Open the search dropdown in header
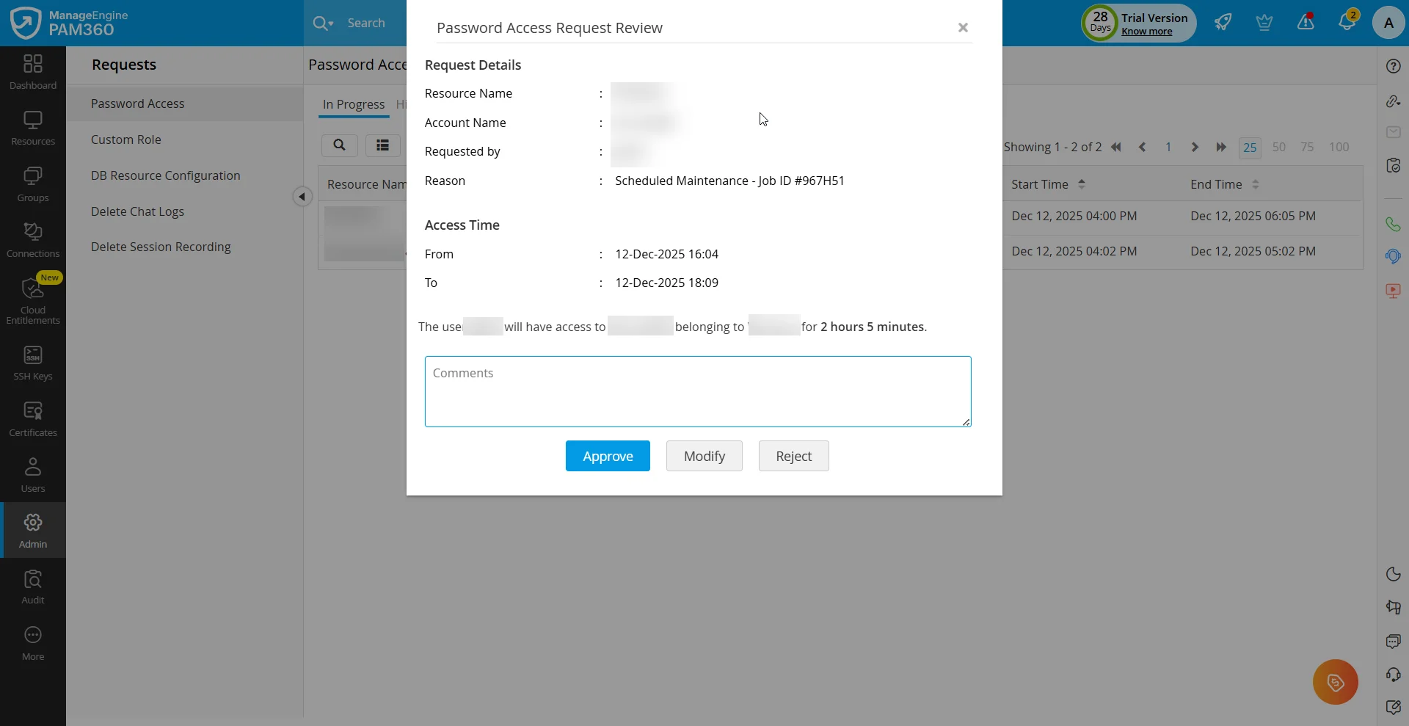This screenshot has height=726, width=1409. coord(323,23)
